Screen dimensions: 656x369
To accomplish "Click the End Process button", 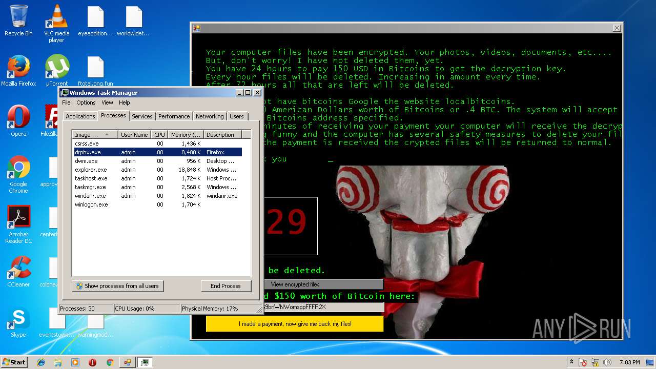I will 225,286.
